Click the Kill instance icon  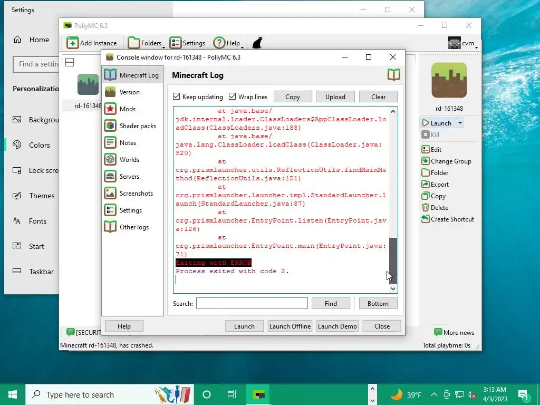click(426, 134)
